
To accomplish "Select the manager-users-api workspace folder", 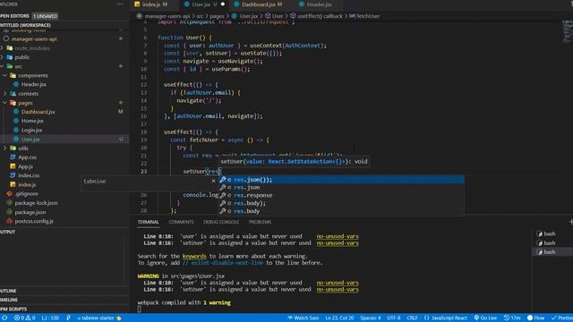I will (x=34, y=38).
